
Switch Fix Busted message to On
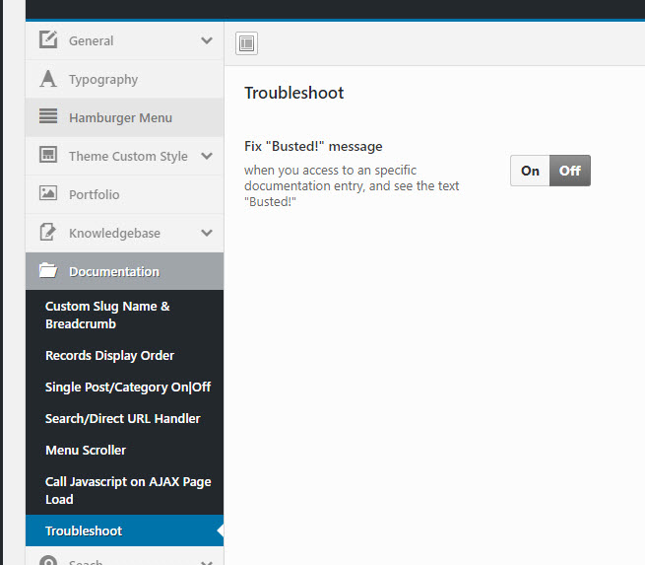[530, 171]
